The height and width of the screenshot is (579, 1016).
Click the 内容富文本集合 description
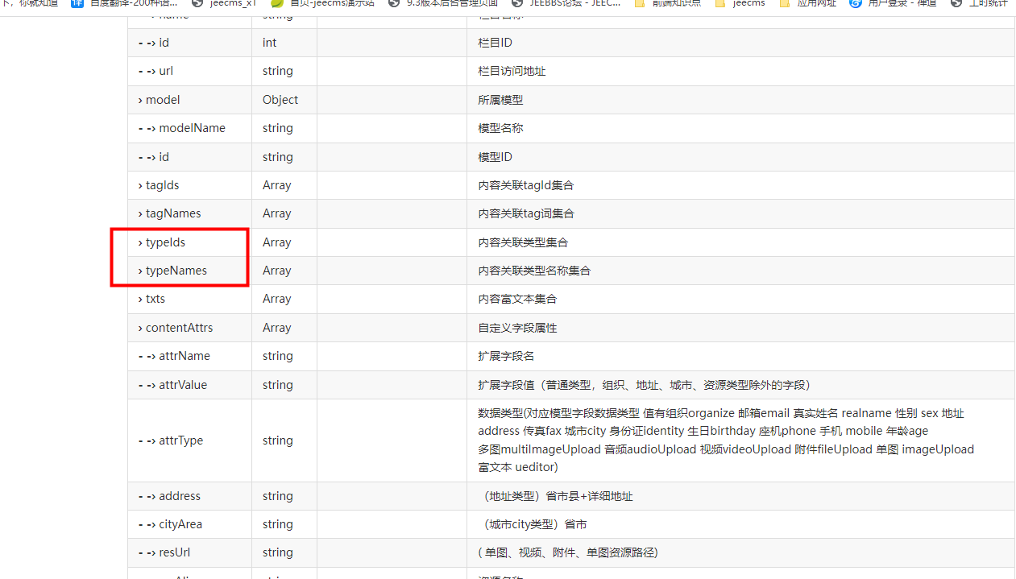click(x=517, y=299)
